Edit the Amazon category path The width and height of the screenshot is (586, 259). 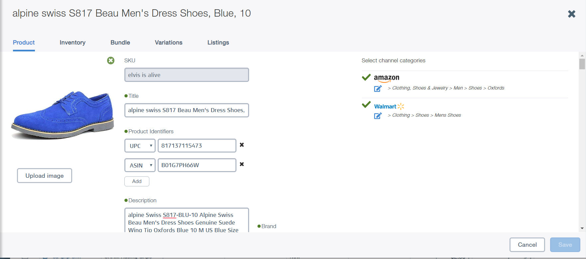(378, 89)
